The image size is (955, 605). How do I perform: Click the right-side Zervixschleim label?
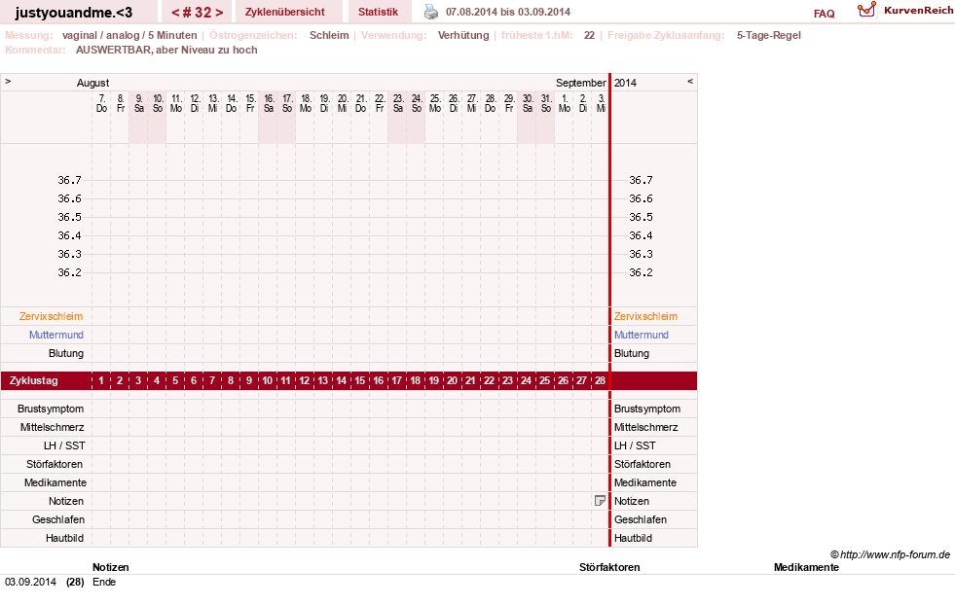pyautogui.click(x=645, y=316)
